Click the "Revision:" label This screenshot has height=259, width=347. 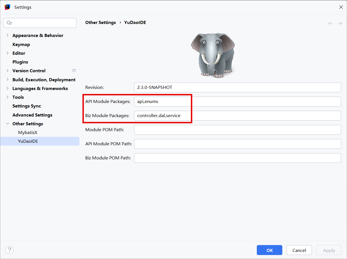pyautogui.click(x=95, y=87)
